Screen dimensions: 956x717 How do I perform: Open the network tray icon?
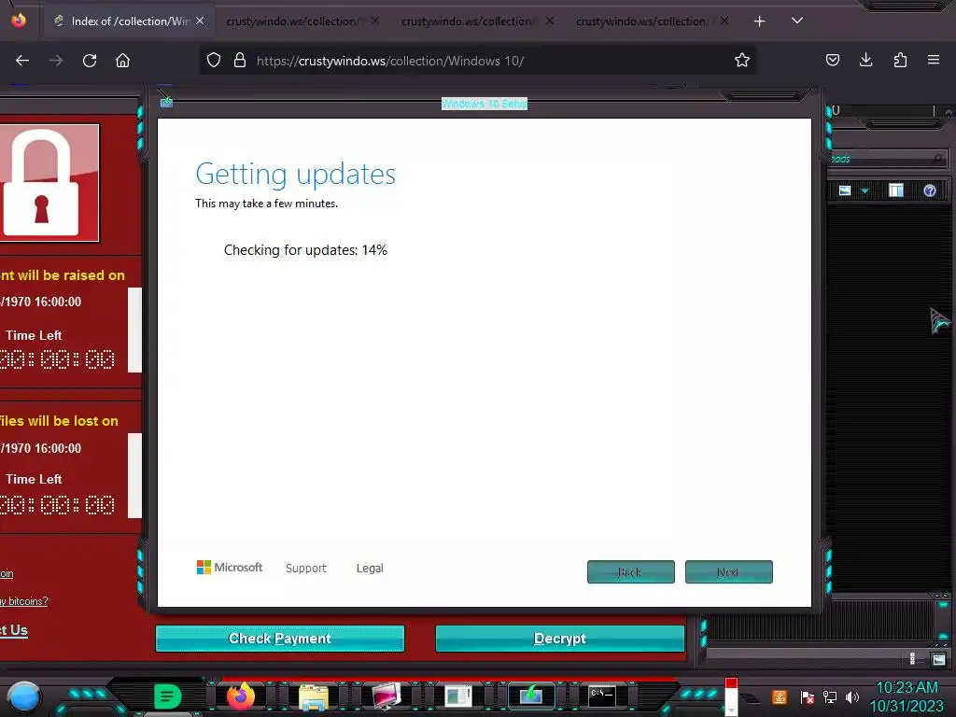click(830, 696)
